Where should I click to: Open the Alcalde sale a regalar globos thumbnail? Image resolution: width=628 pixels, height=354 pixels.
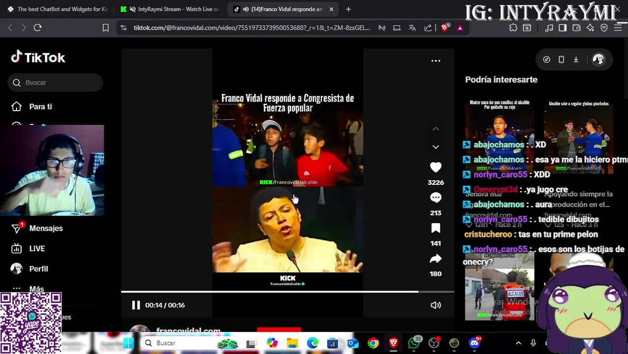[579, 136]
